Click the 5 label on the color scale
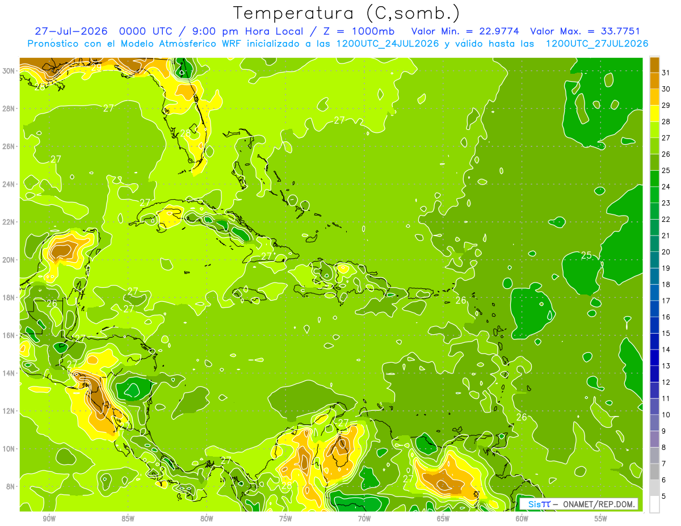This screenshot has height=526, width=681. coord(664,496)
